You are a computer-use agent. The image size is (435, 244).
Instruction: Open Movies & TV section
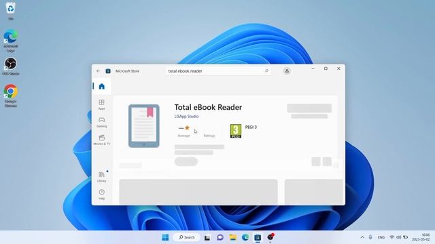(101, 140)
